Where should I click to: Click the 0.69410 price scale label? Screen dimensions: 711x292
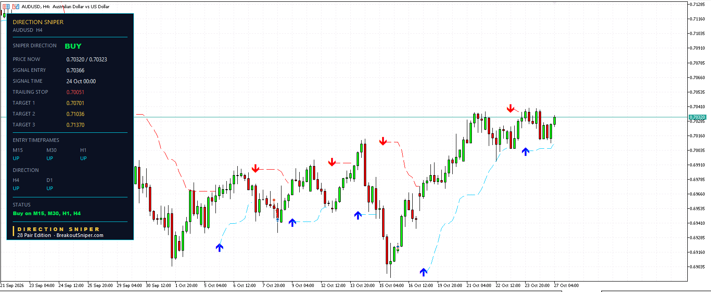(x=698, y=223)
